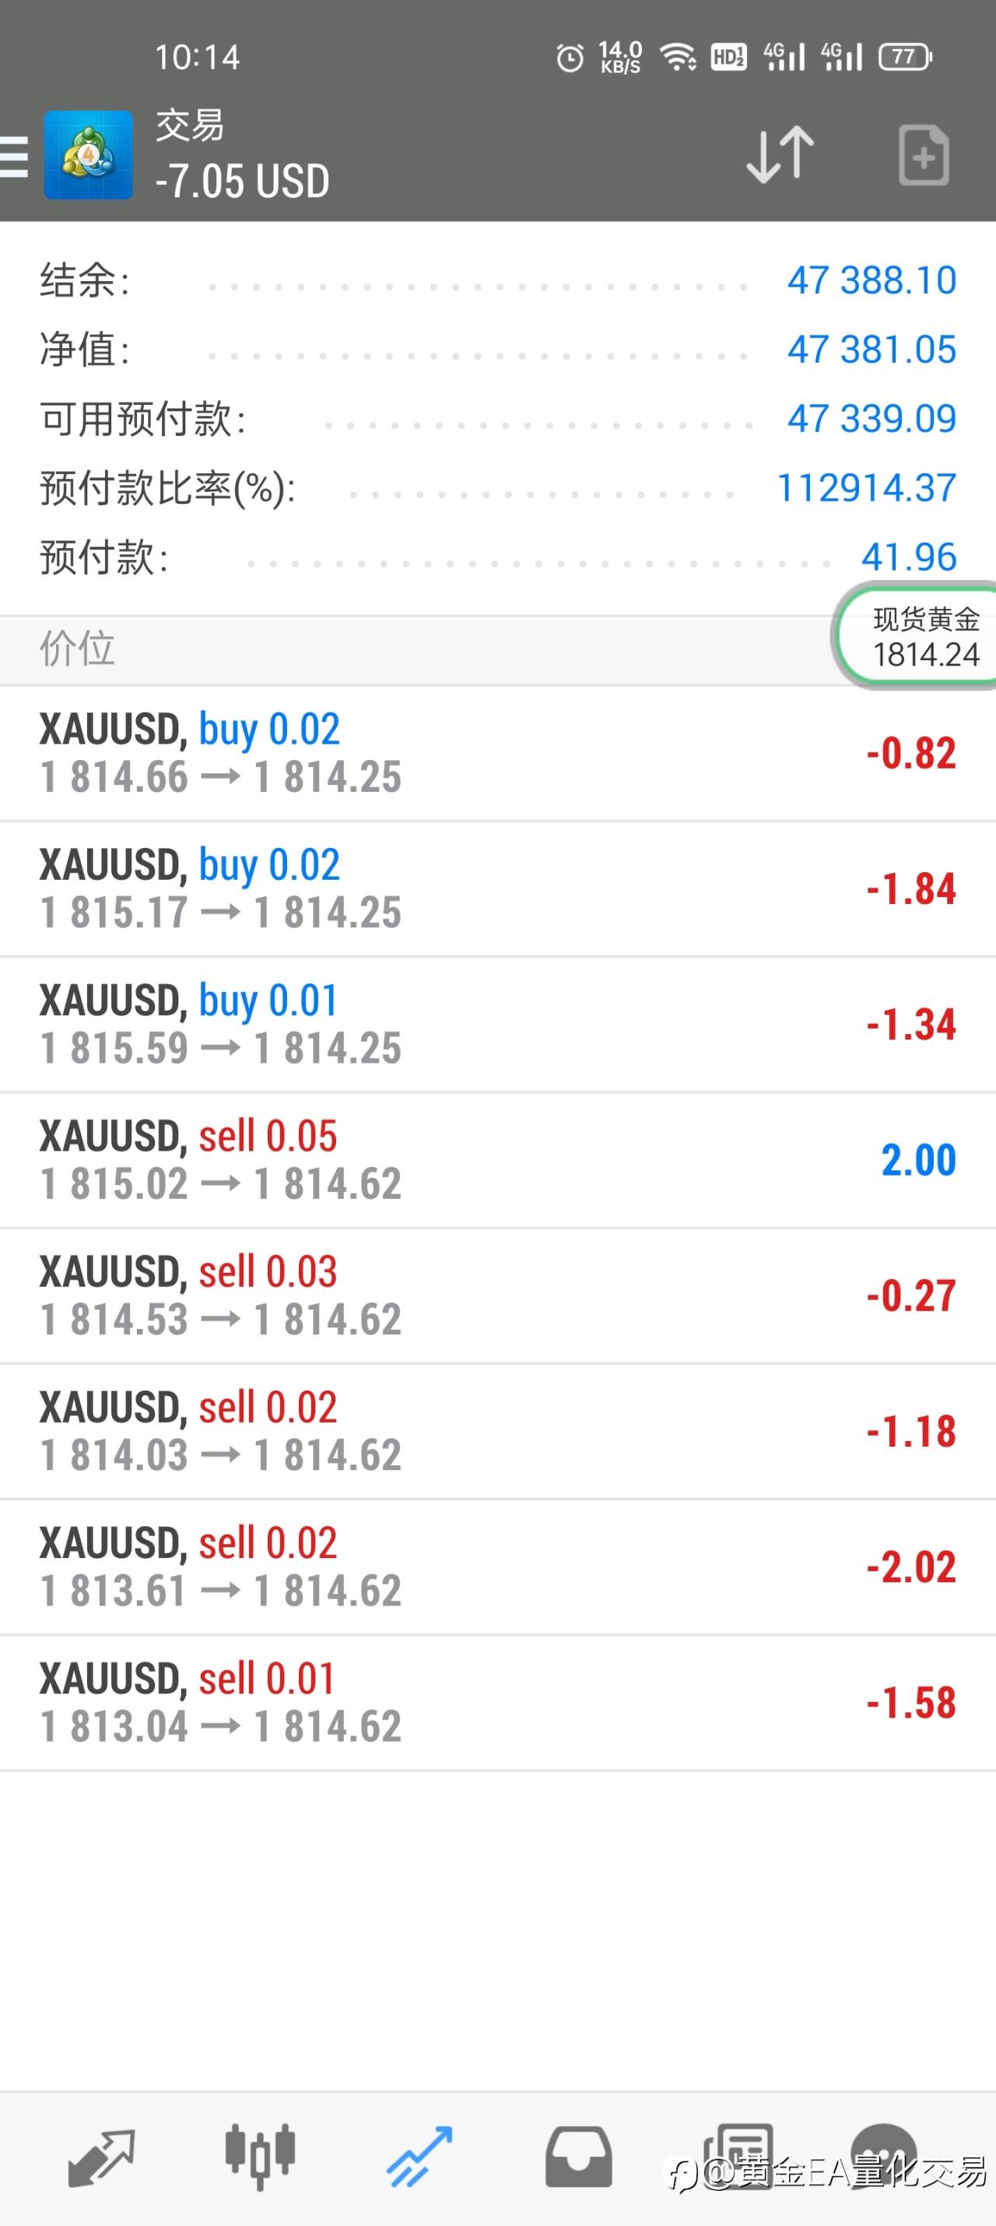Tap the MetaTrader 4 app logo

pos(88,156)
